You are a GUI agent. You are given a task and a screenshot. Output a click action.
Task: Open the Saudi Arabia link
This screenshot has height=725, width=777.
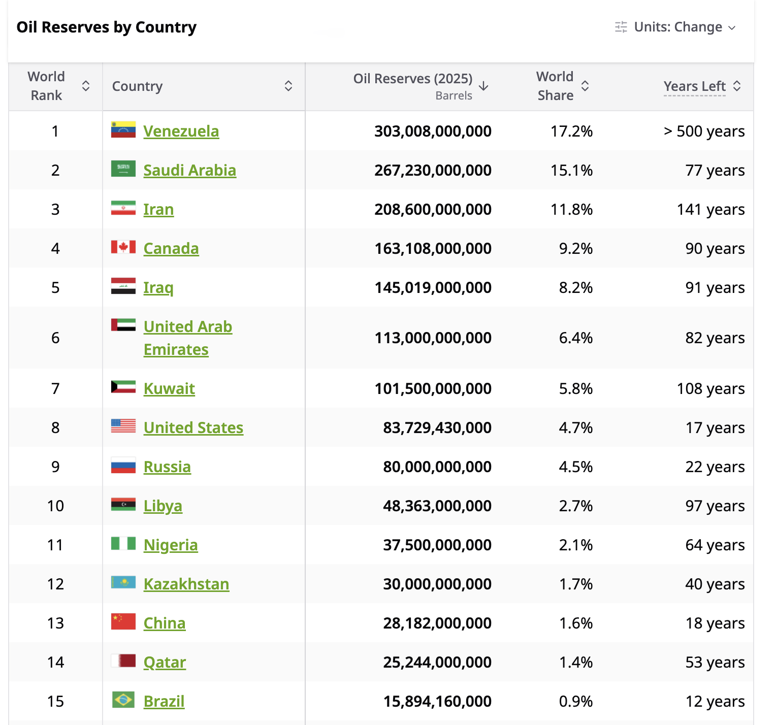(x=189, y=170)
